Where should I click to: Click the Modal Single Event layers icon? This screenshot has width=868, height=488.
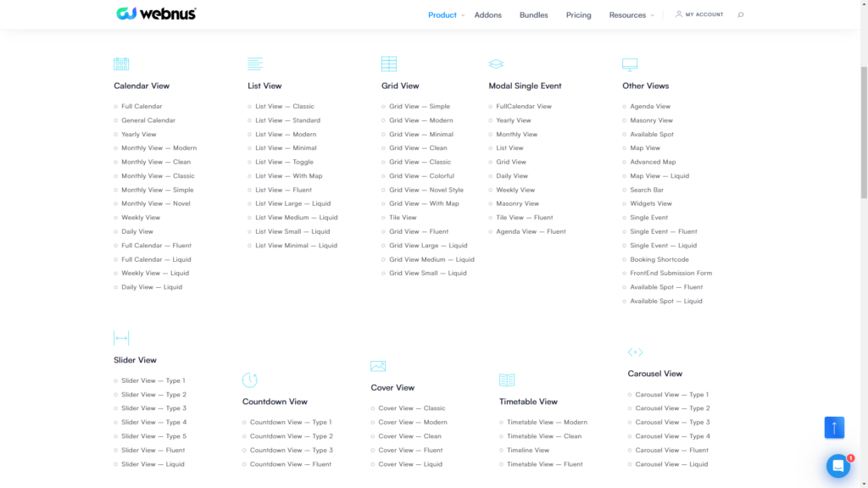(x=496, y=64)
